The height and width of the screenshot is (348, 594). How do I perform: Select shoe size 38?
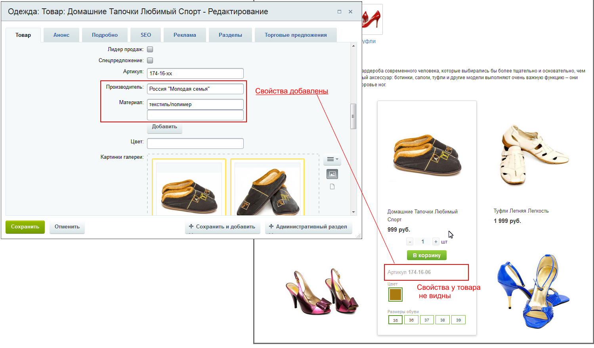coord(443,320)
